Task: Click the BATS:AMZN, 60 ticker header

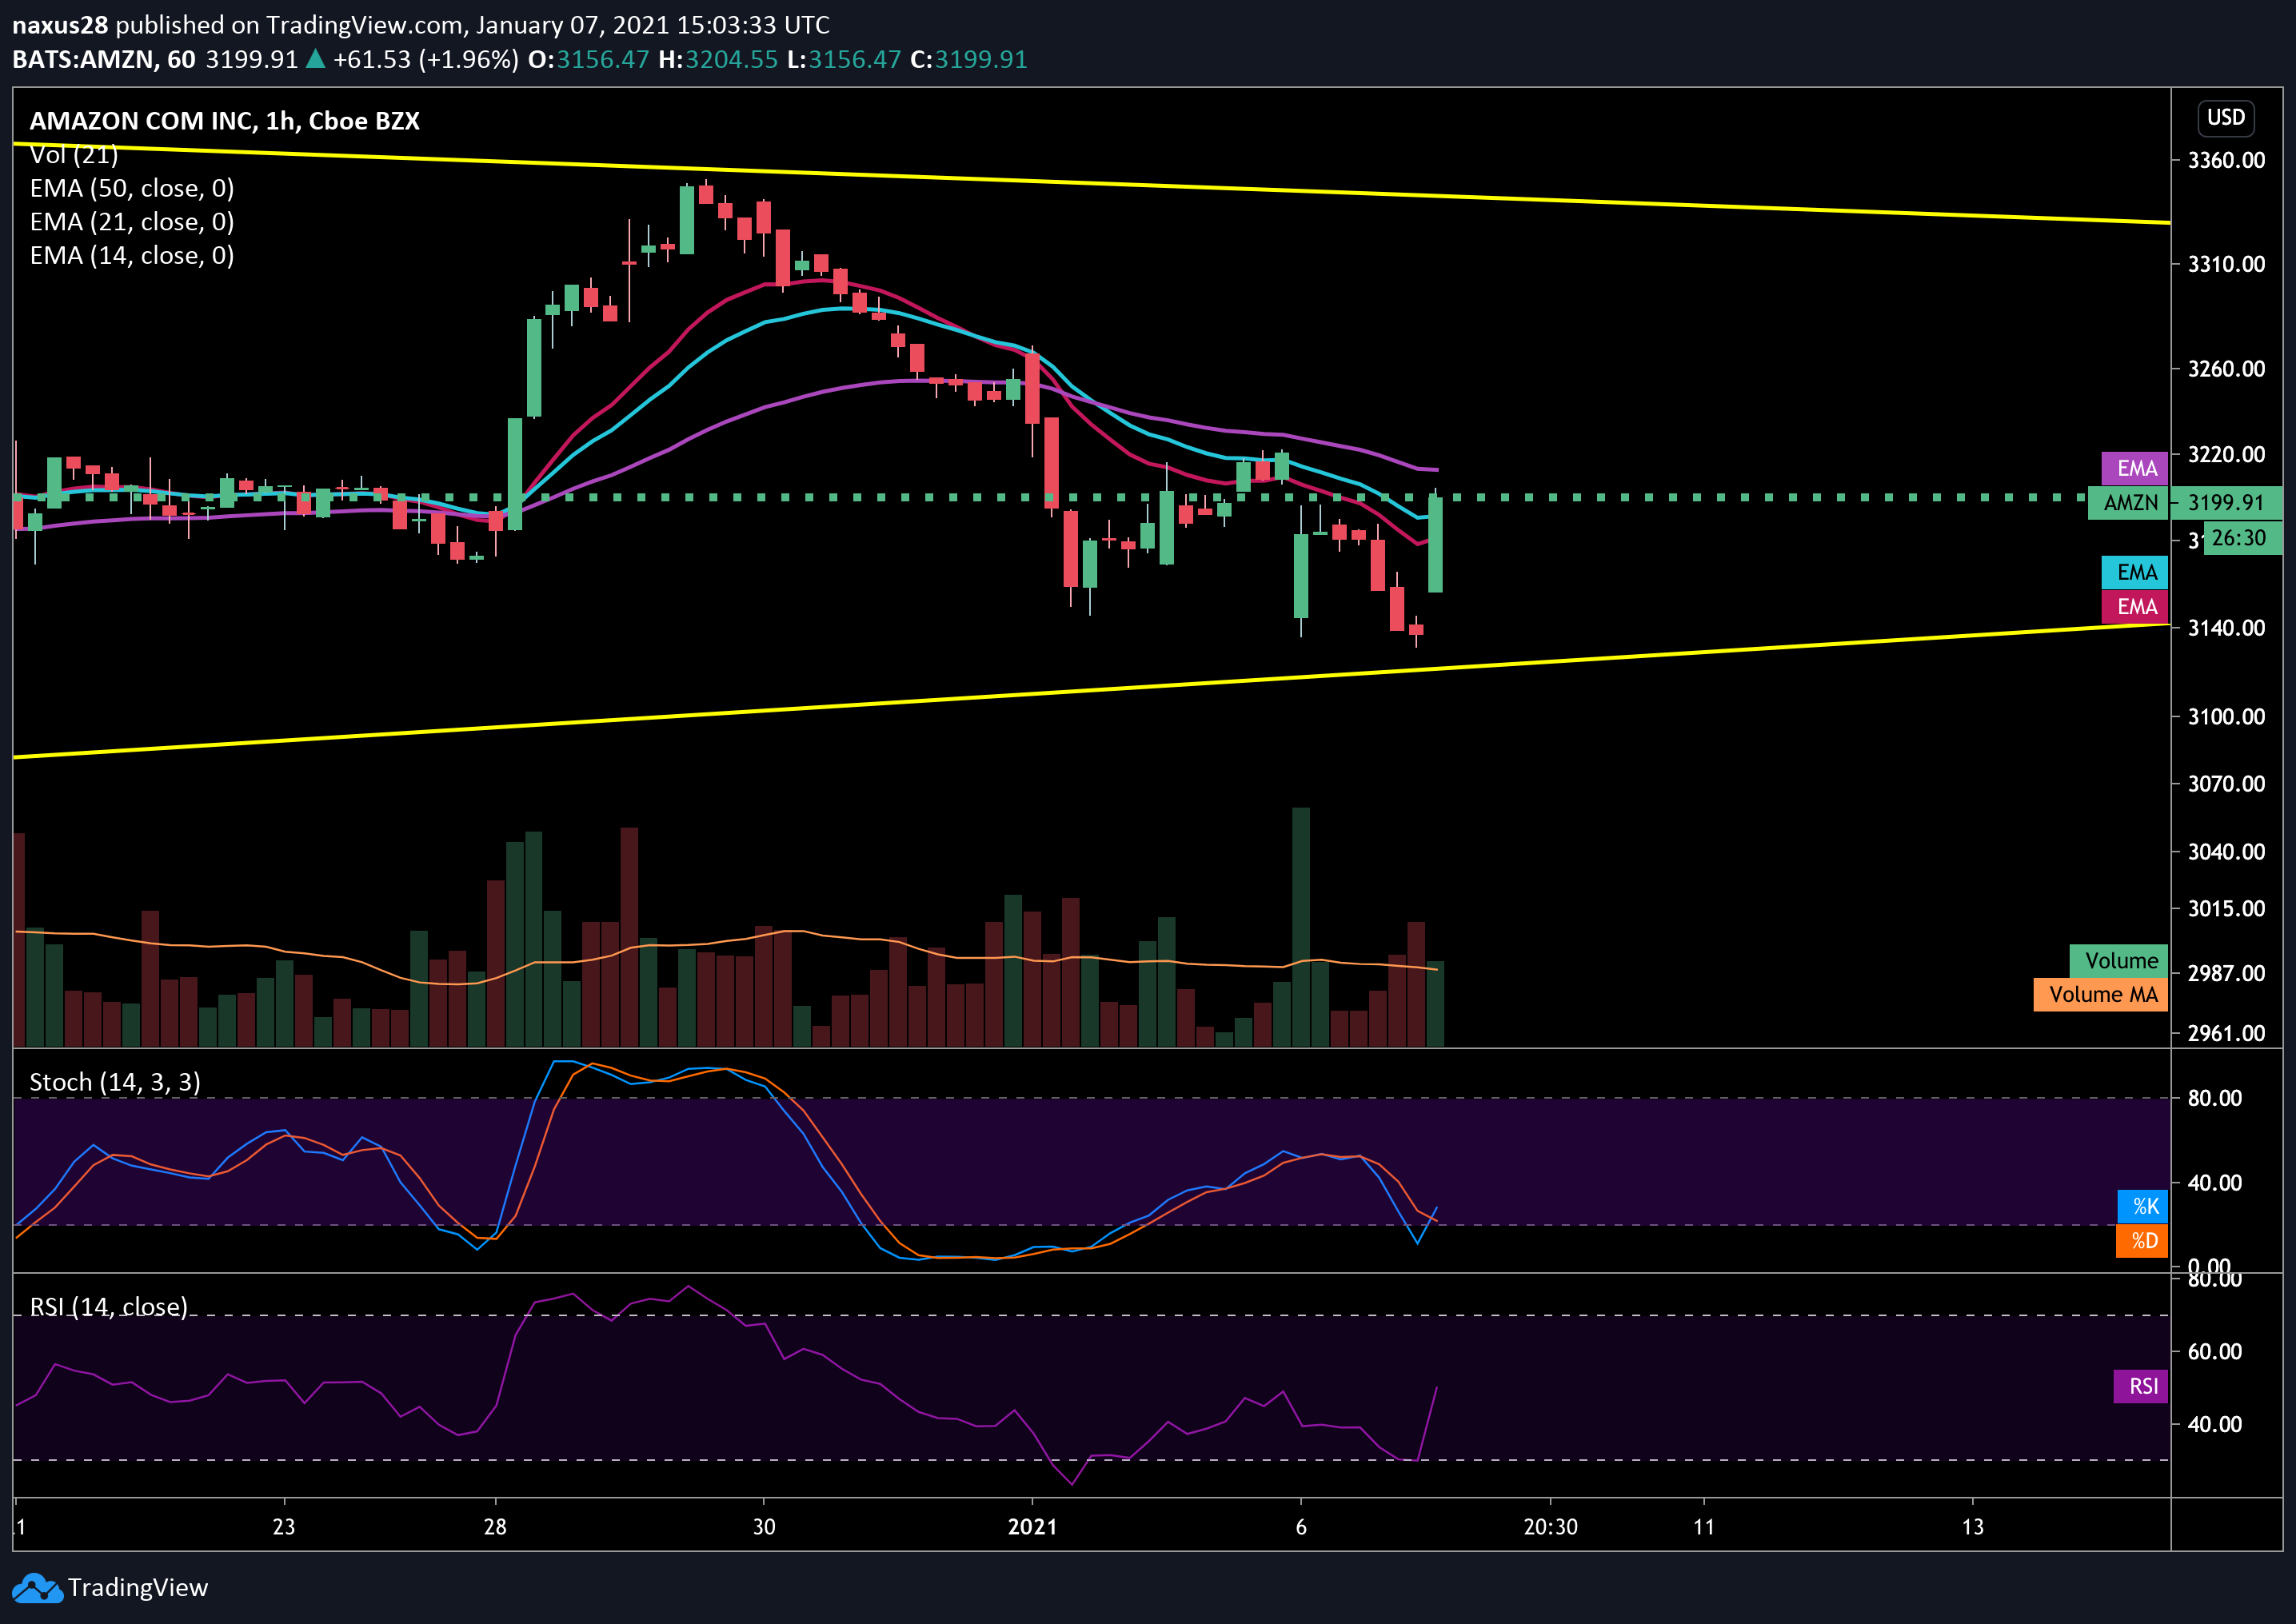Action: click(104, 60)
